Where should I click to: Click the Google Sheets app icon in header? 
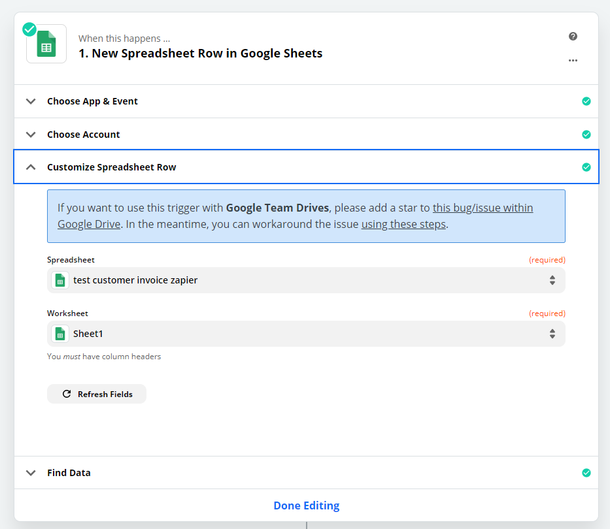[46, 44]
